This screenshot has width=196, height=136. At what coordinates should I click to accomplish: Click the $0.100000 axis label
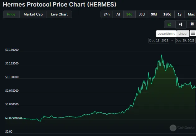[12, 77]
